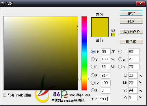Click the C cyan percentage field

tap(133, 75)
